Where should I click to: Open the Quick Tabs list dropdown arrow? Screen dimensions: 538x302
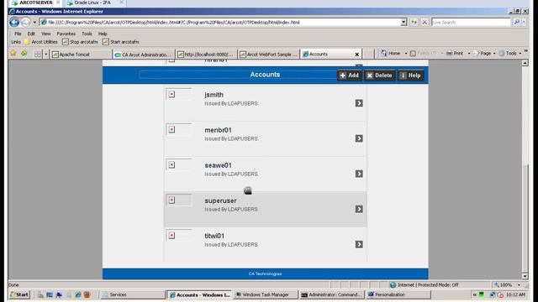click(46, 54)
